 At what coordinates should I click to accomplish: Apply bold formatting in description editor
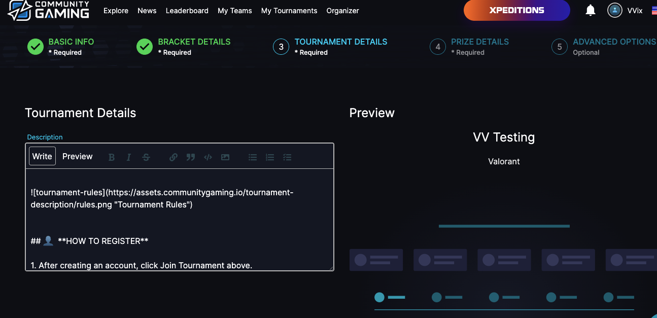(x=112, y=157)
